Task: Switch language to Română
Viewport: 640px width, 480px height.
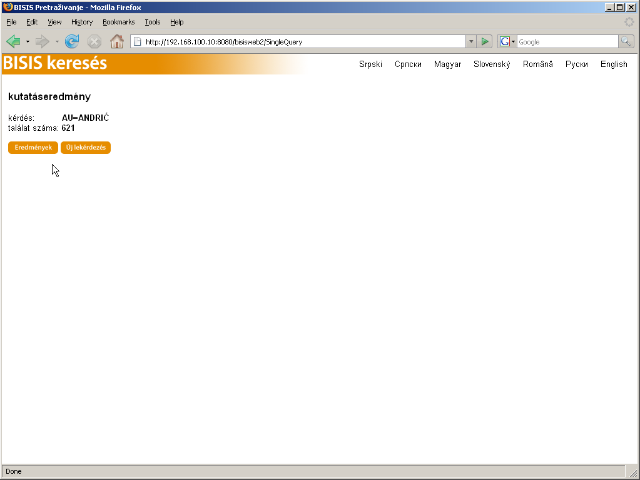Action: click(x=538, y=64)
